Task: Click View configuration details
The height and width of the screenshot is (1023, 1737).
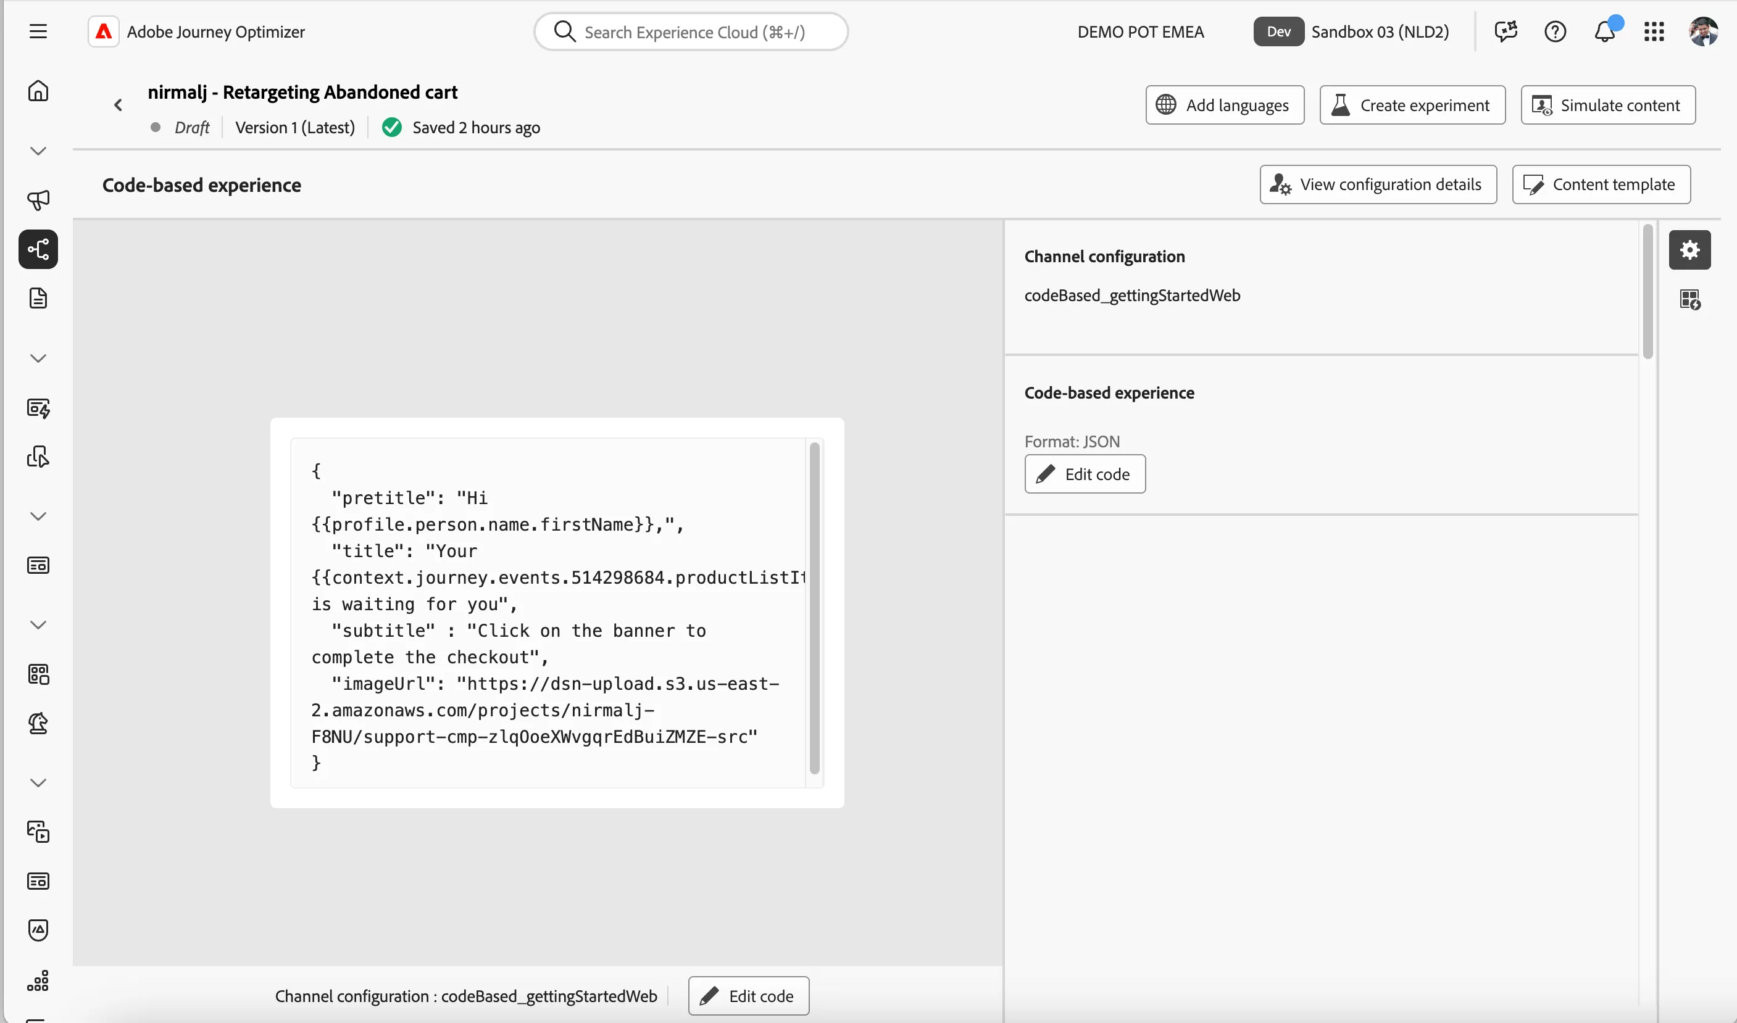Action: click(x=1378, y=184)
